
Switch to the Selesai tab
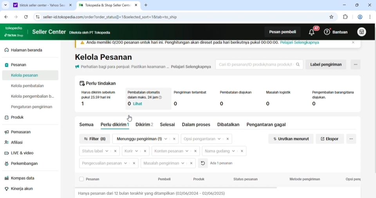pyautogui.click(x=167, y=125)
